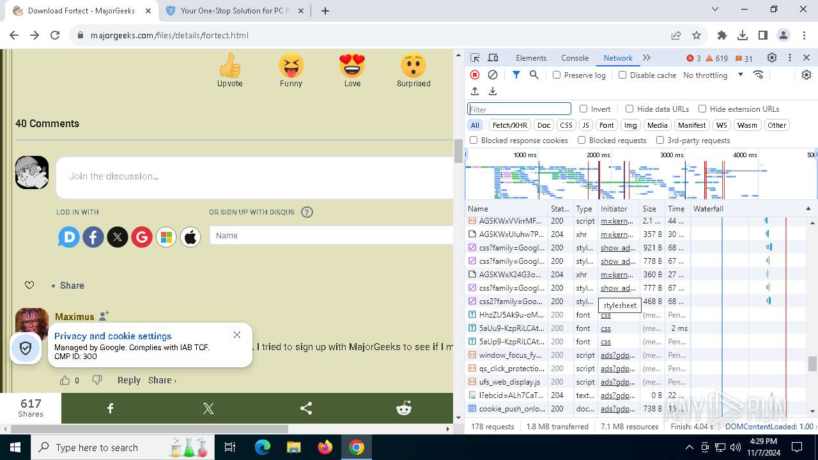Click the network overview timeline
Viewport: 818px width, 460px height.
[641, 174]
